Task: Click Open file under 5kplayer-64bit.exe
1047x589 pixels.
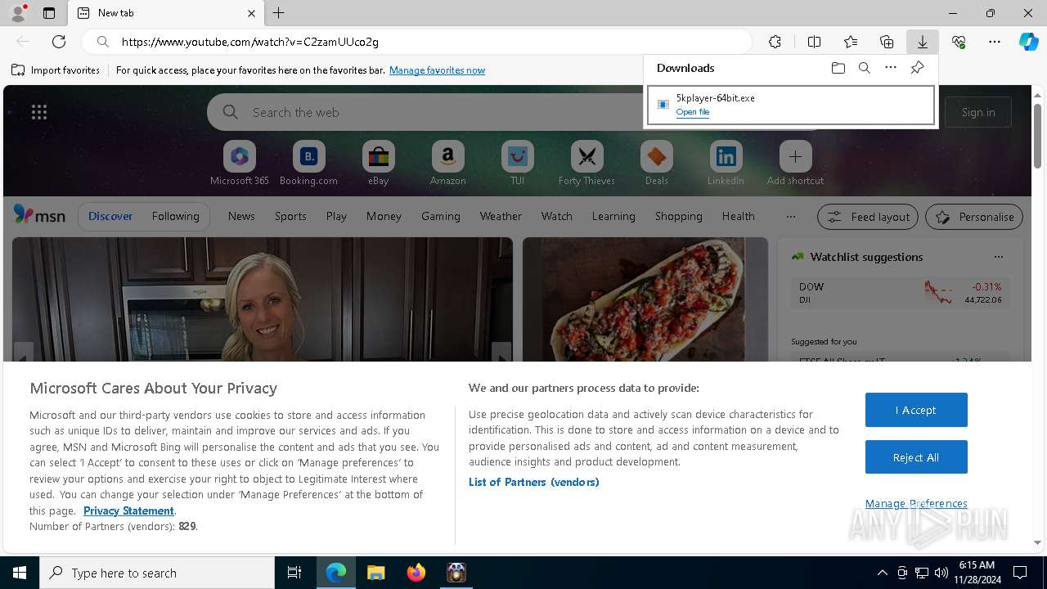Action: pyautogui.click(x=693, y=112)
